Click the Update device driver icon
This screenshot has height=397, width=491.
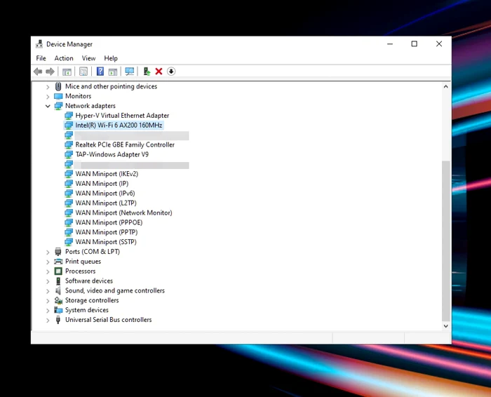click(x=147, y=72)
